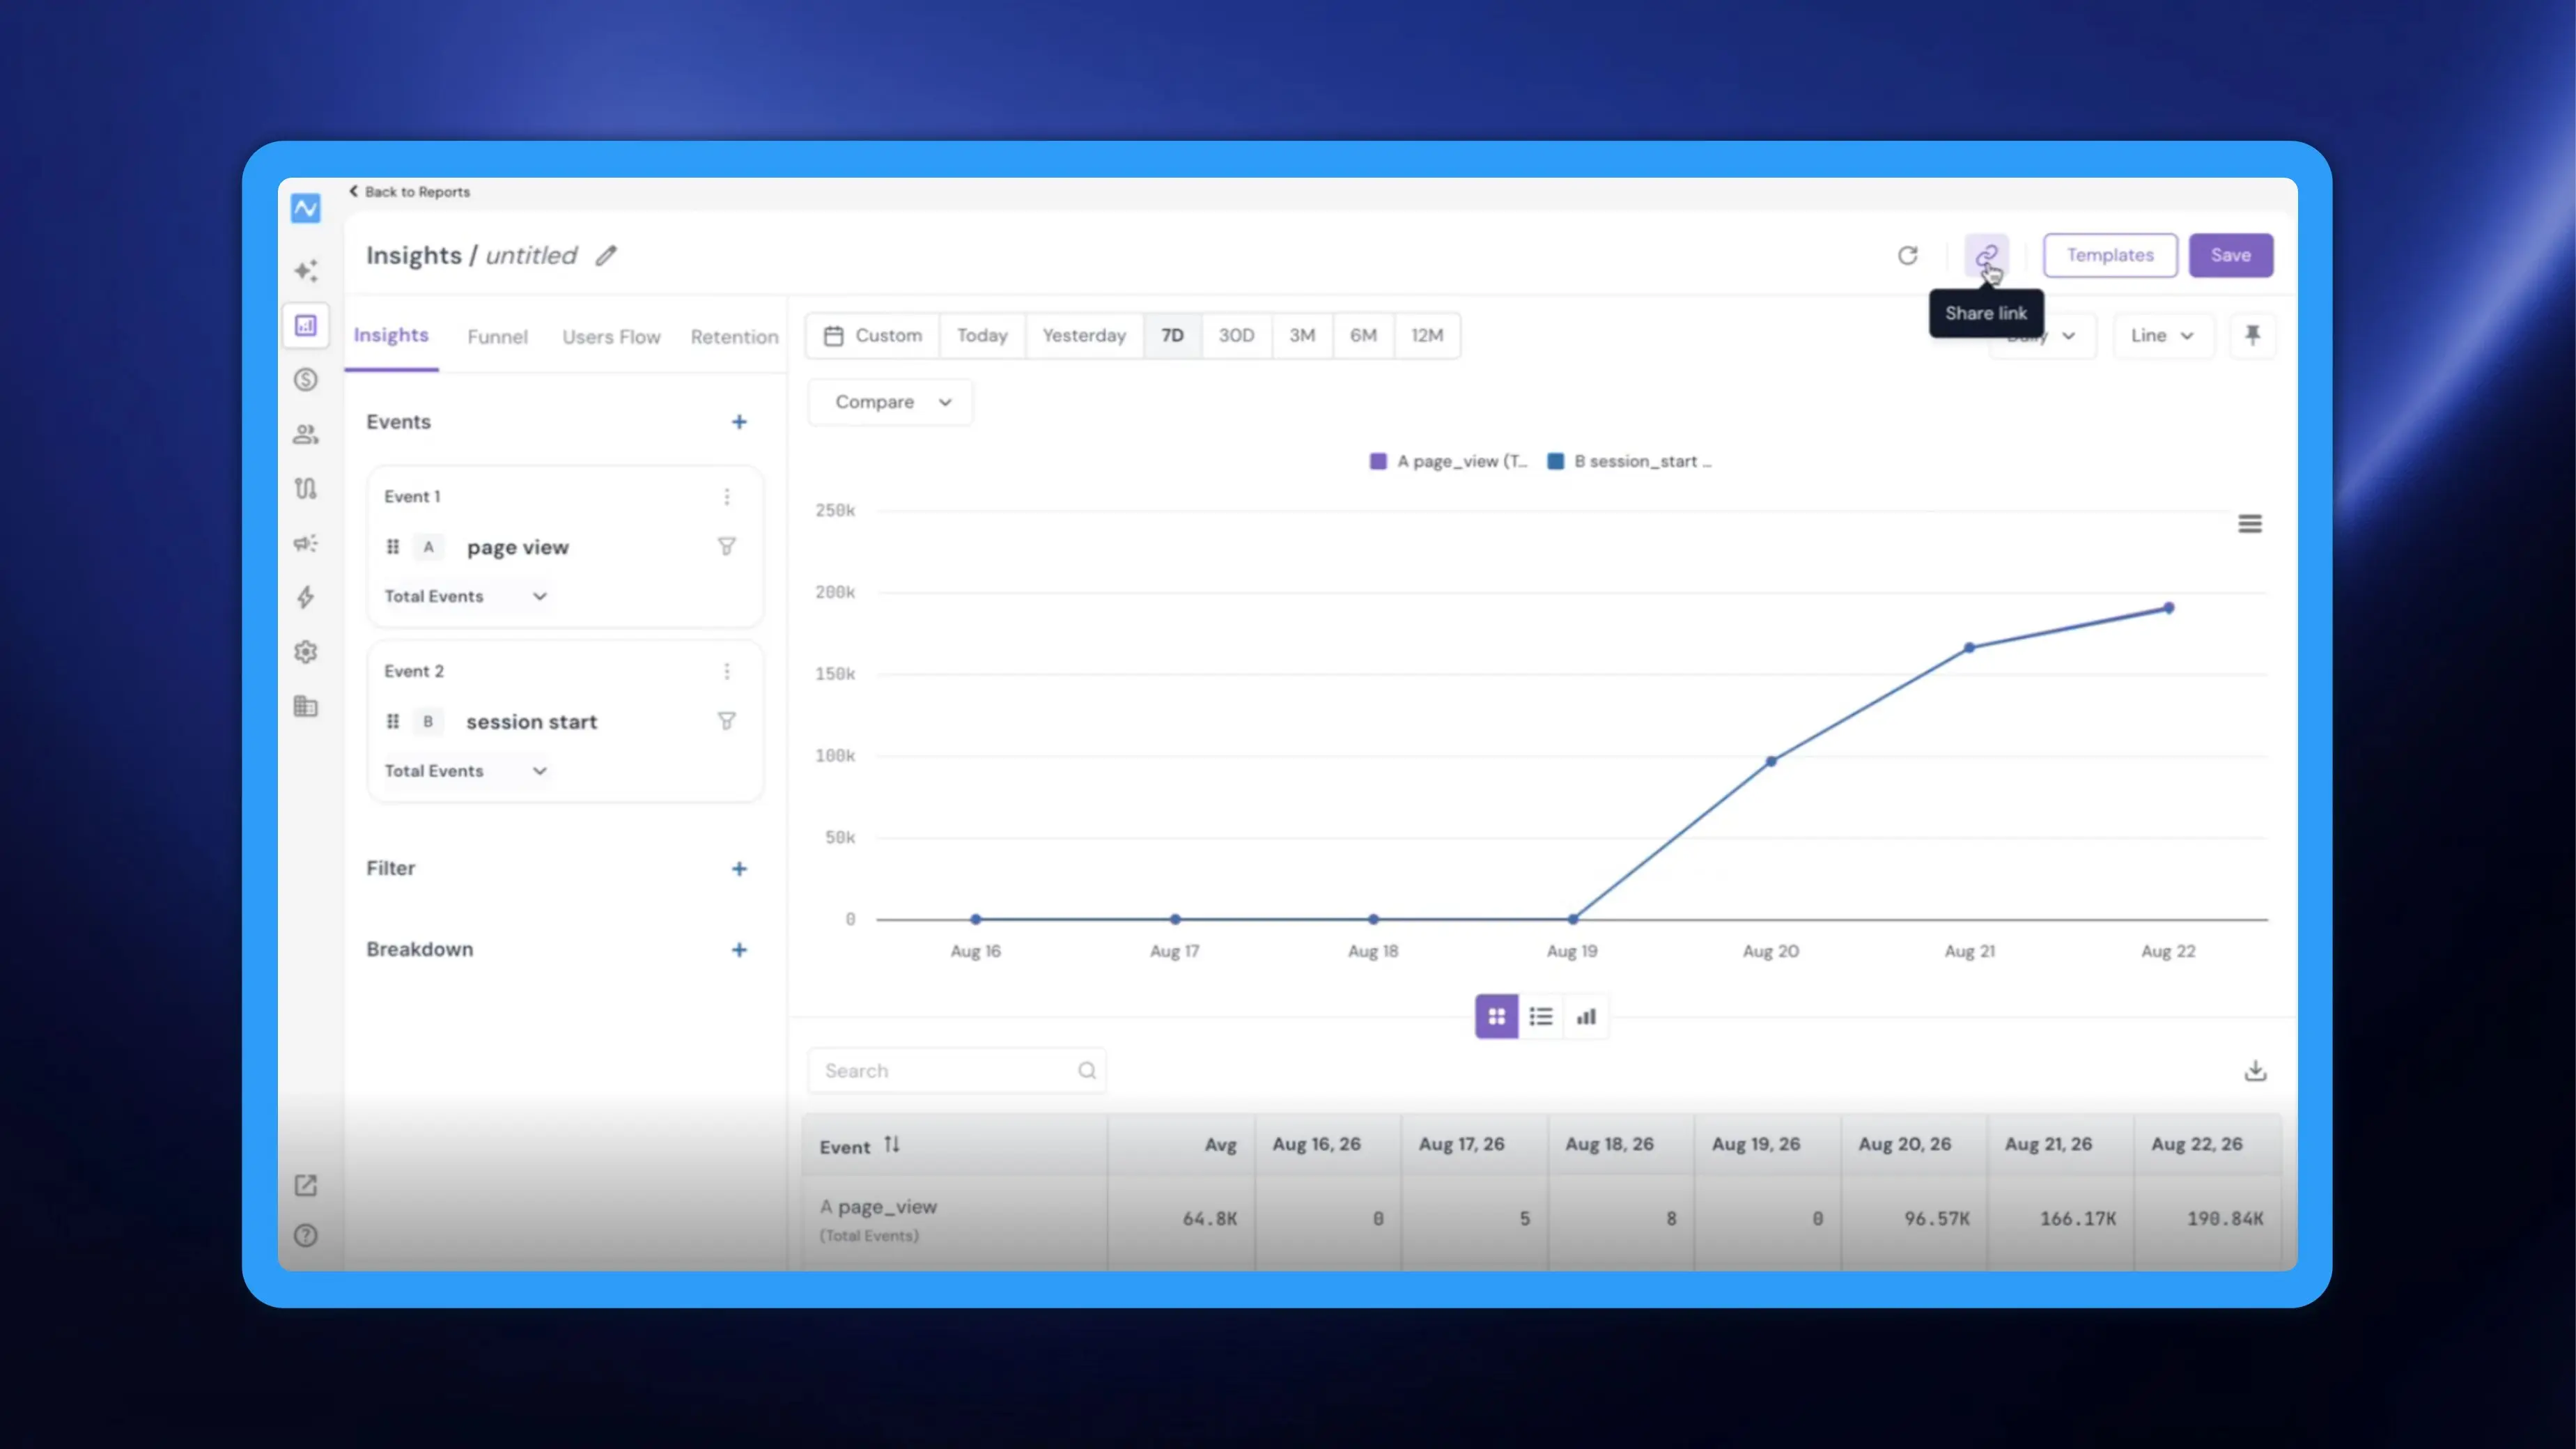
Task: Select the Yesterday date range
Action: coord(1084,335)
